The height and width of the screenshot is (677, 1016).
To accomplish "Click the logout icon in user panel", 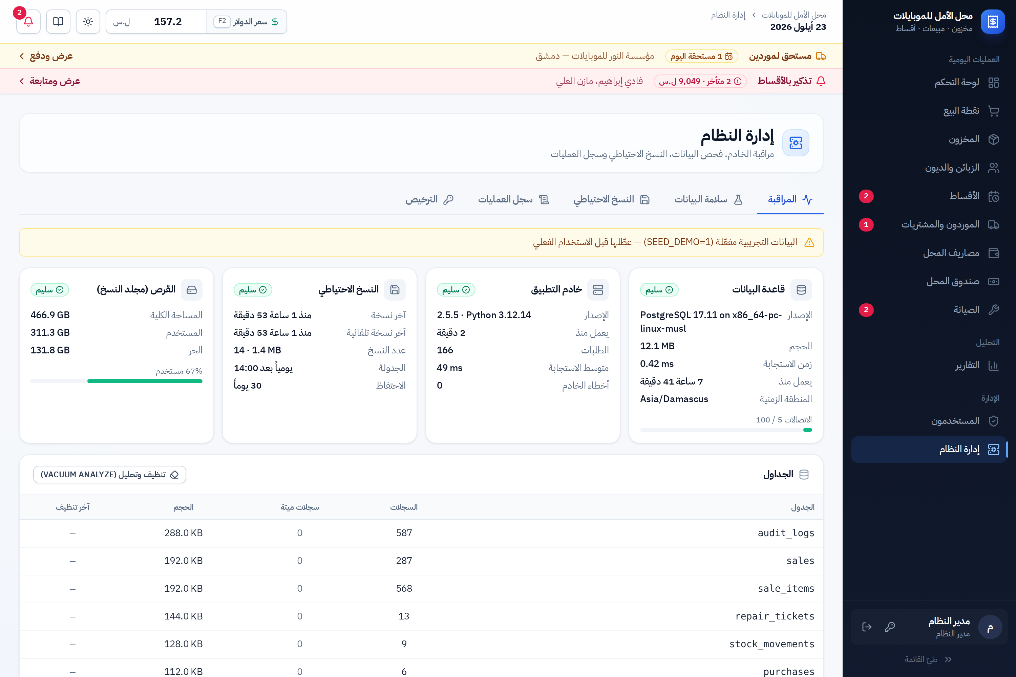I will (x=867, y=627).
